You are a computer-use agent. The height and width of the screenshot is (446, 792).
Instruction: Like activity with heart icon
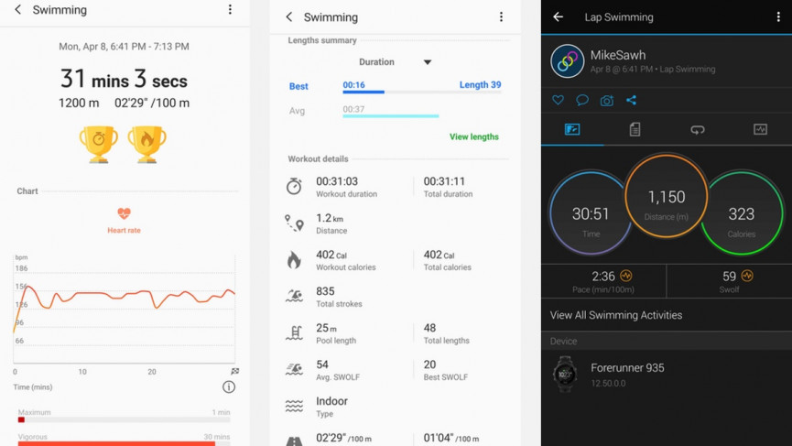point(559,100)
